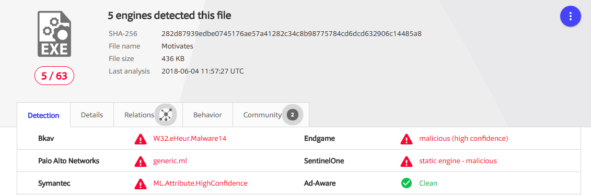Click the Community comment count badge
This screenshot has height=195, width=591.
point(293,115)
